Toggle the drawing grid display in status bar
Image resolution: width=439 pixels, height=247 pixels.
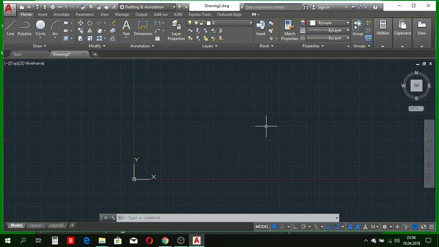click(274, 227)
